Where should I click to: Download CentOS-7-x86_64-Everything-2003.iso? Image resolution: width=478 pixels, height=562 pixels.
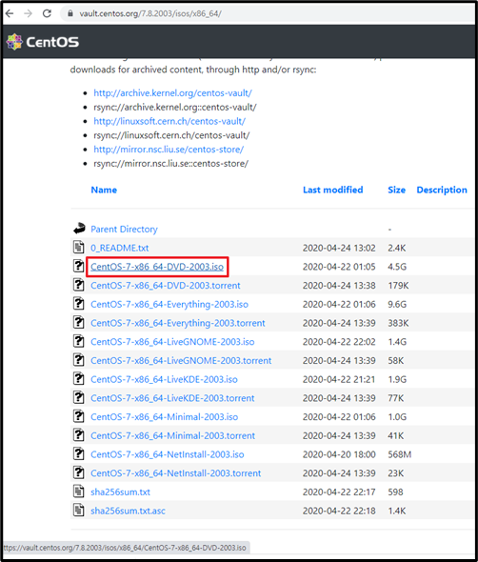coord(169,304)
